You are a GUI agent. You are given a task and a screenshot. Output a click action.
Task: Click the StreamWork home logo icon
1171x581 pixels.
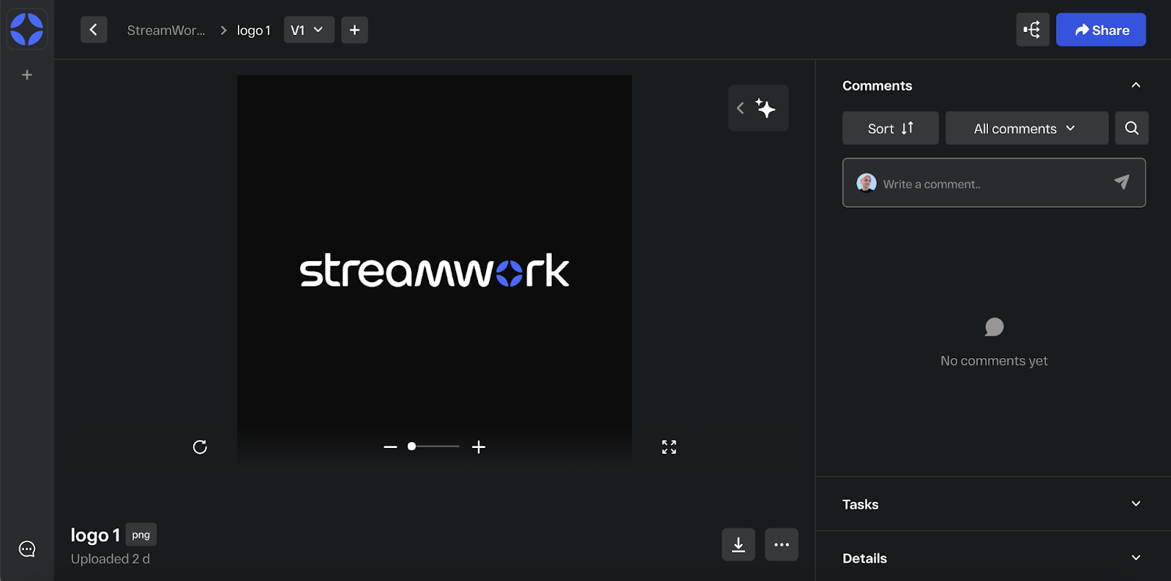pyautogui.click(x=27, y=29)
